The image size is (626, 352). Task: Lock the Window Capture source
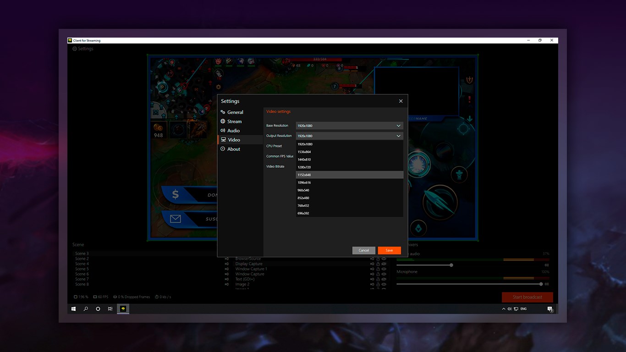(378, 274)
